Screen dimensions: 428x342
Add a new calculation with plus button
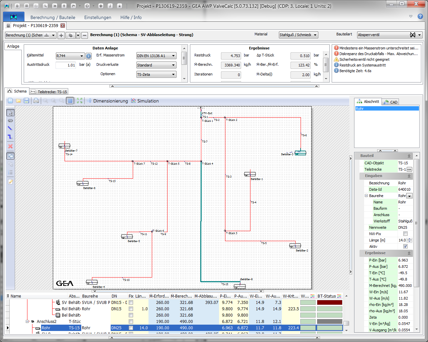click(61, 35)
